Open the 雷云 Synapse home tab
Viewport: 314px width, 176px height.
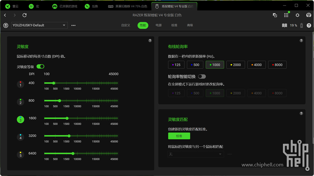pyautogui.click(x=12, y=6)
